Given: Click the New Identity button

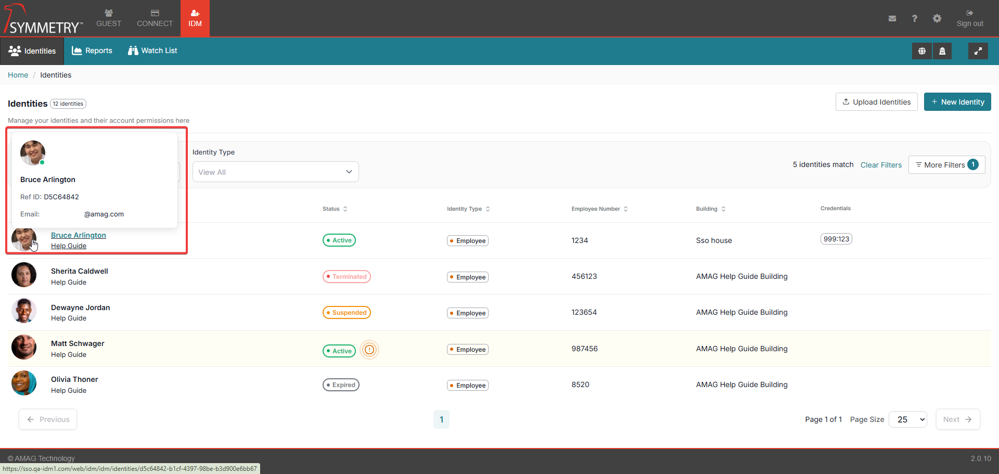Looking at the screenshot, I should (x=957, y=102).
